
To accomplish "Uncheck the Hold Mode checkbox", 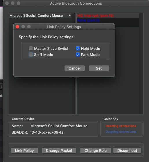I will (x=78, y=48).
